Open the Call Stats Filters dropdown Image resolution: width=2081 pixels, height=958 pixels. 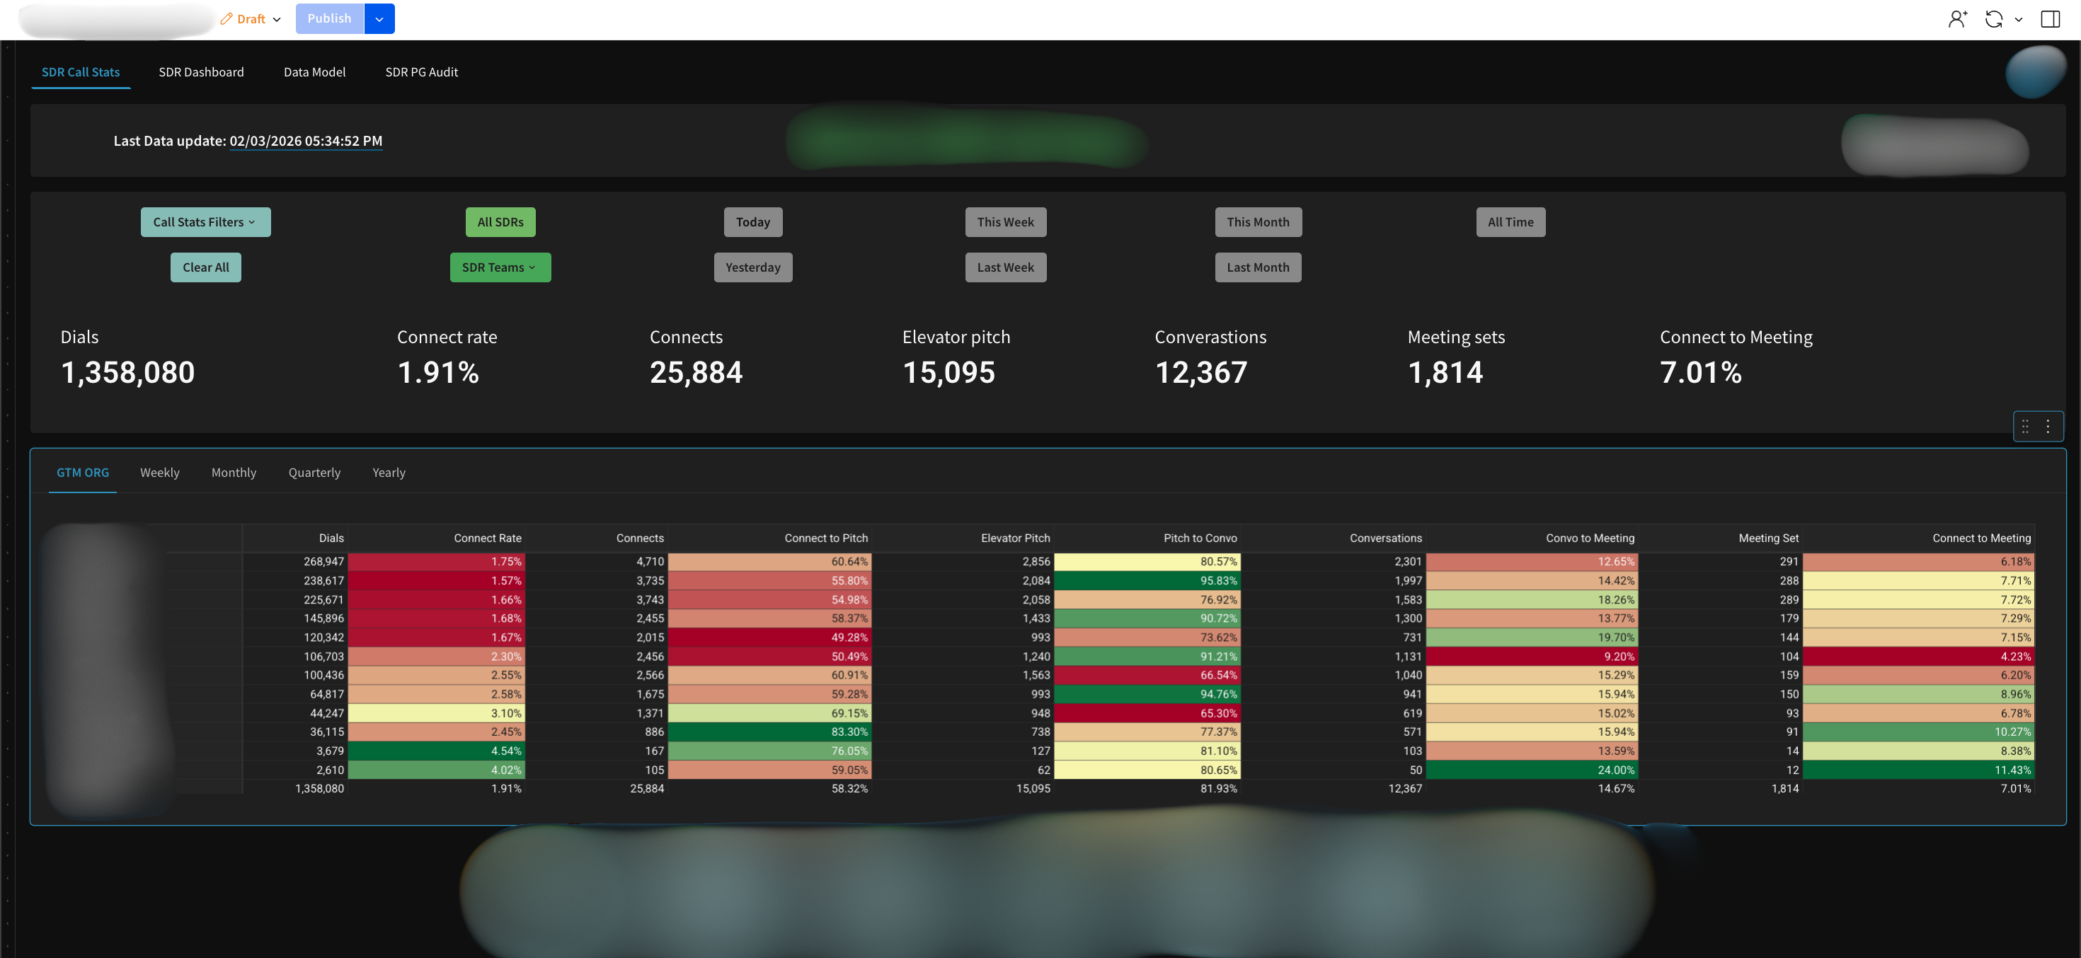coord(205,221)
